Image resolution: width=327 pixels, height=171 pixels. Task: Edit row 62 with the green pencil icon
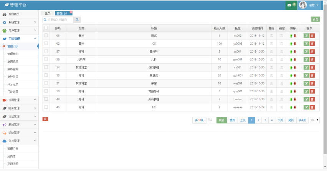306,44
